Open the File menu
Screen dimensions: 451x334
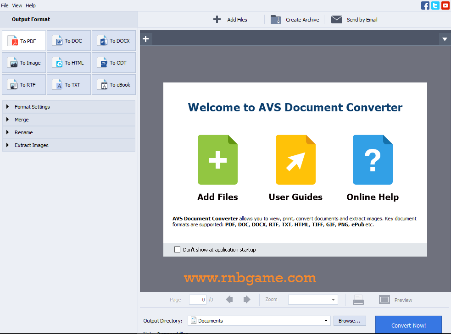click(x=5, y=5)
